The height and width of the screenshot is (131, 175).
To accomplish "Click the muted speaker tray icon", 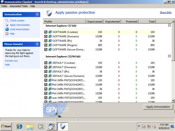I will coord(154,127).
